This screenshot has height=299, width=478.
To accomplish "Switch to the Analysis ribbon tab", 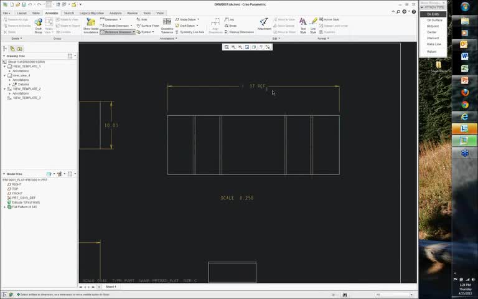I will [116, 13].
